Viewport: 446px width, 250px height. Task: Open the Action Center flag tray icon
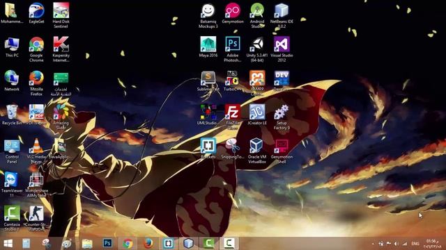[389, 244]
